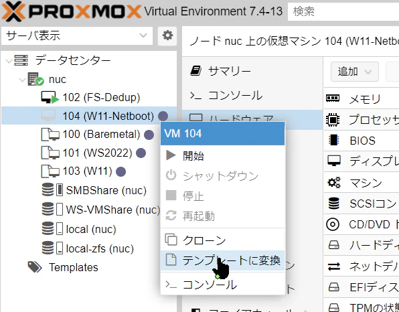Click the gear settings button
The image size is (399, 312).
pyautogui.click(x=167, y=35)
